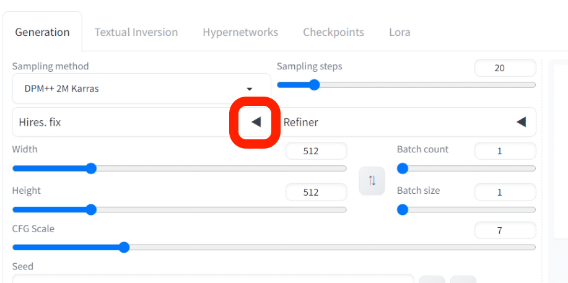Click the Seed text field

pos(212,279)
